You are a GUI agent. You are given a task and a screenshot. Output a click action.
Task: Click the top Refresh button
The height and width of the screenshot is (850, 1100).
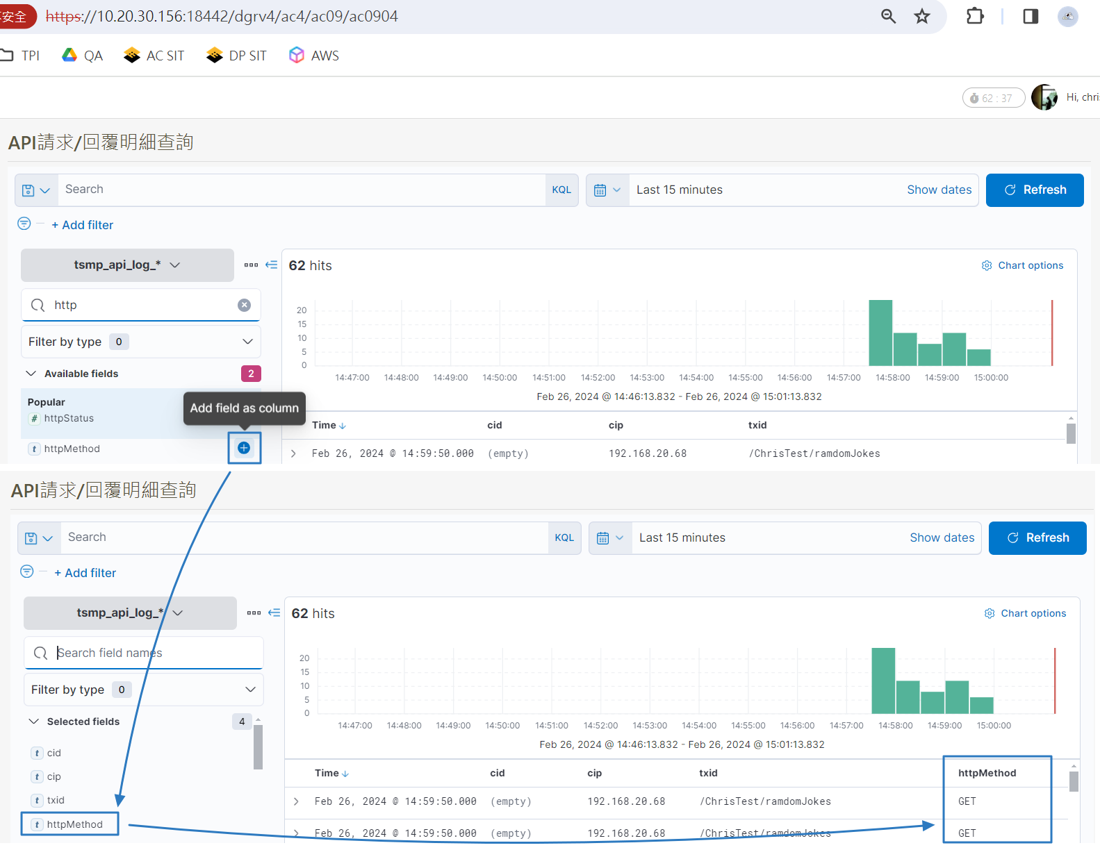pyautogui.click(x=1035, y=190)
